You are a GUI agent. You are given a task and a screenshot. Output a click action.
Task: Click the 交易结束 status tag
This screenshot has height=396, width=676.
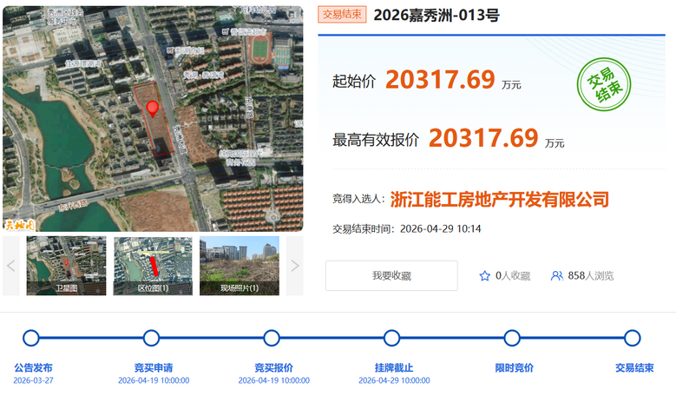342,14
